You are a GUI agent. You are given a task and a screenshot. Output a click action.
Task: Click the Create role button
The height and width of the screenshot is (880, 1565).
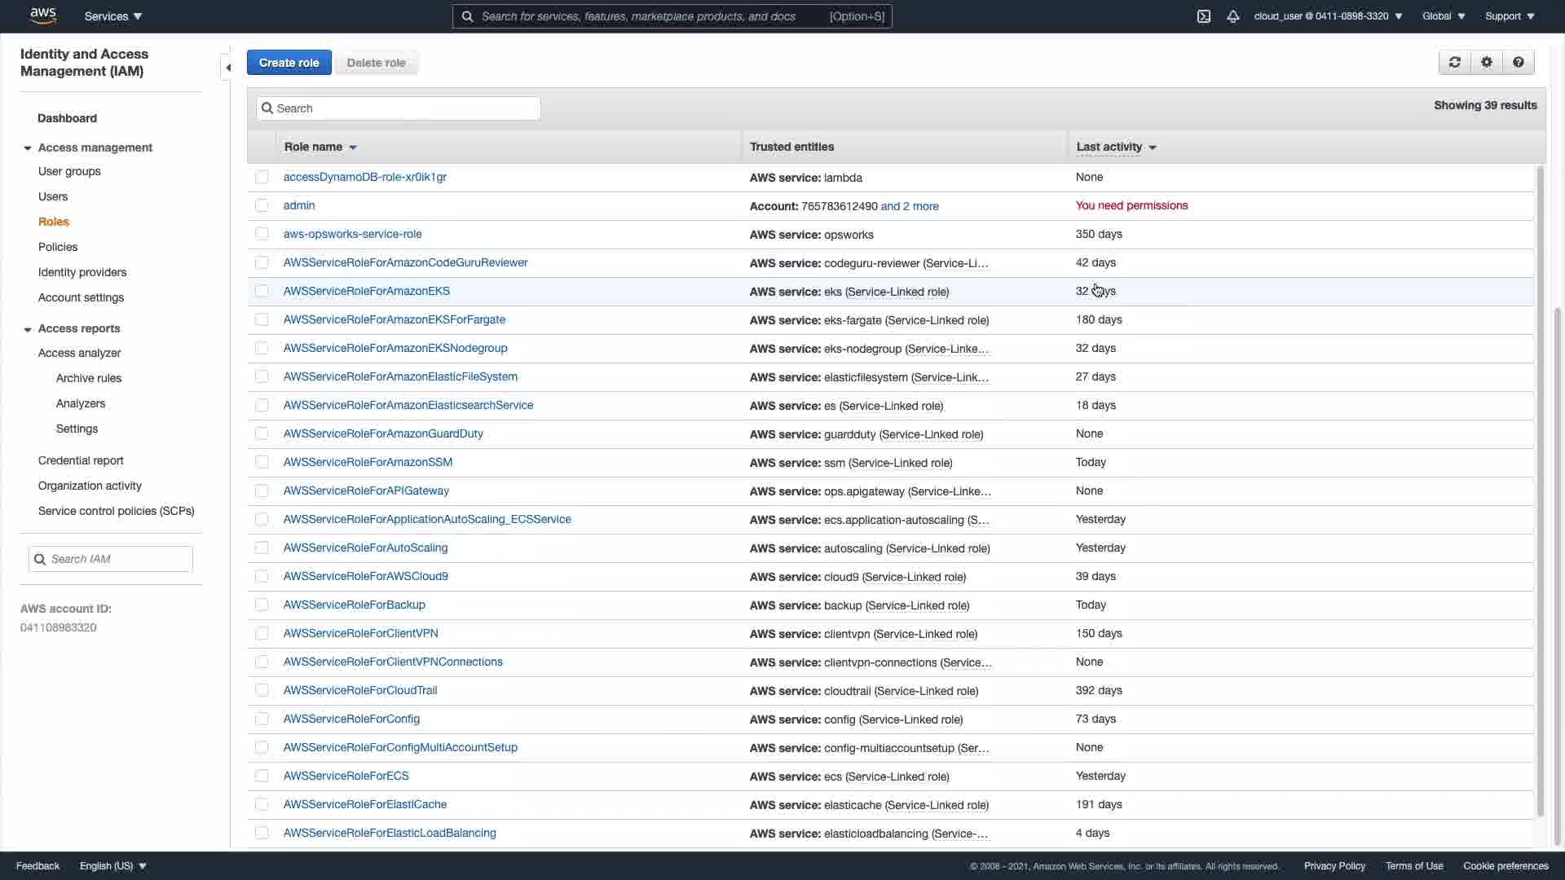289,63
